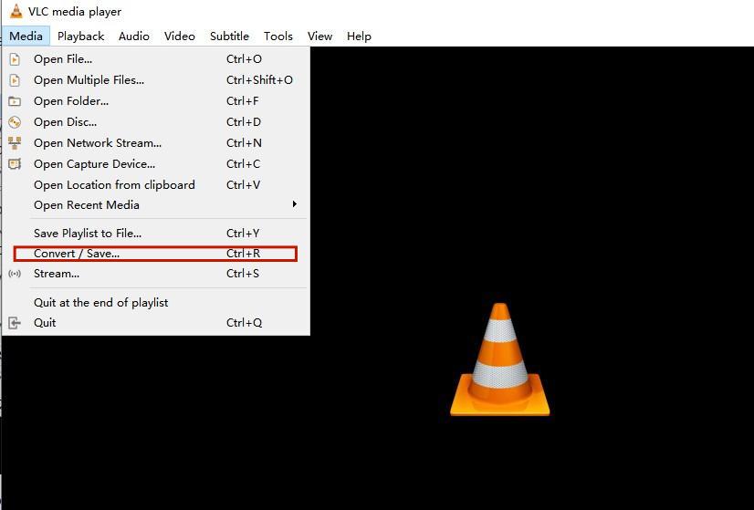Click the Open Multiple Files icon
The width and height of the screenshot is (754, 510).
tap(15, 80)
